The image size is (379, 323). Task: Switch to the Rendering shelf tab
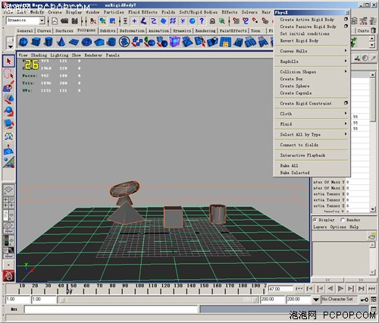pyautogui.click(x=205, y=31)
